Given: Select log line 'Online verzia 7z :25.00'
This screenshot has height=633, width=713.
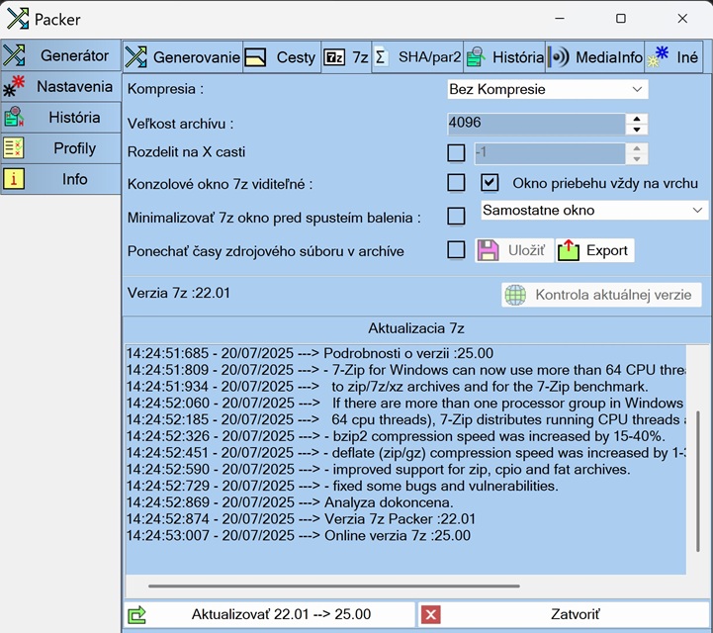Looking at the screenshot, I should (299, 535).
